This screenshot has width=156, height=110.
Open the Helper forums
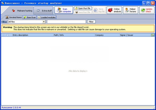[x=130, y=10]
